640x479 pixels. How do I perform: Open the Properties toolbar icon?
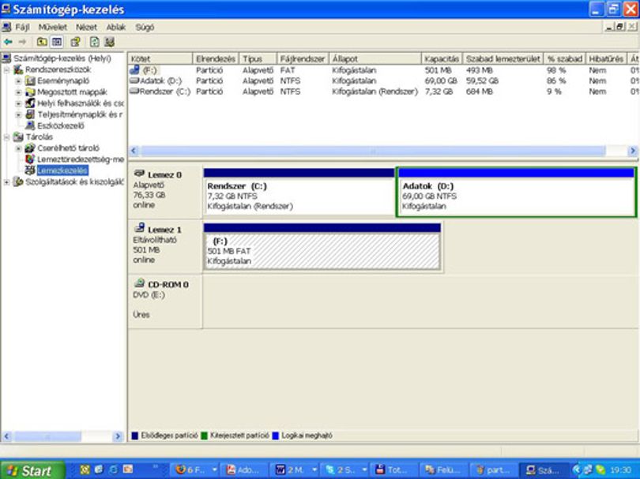pos(75,42)
